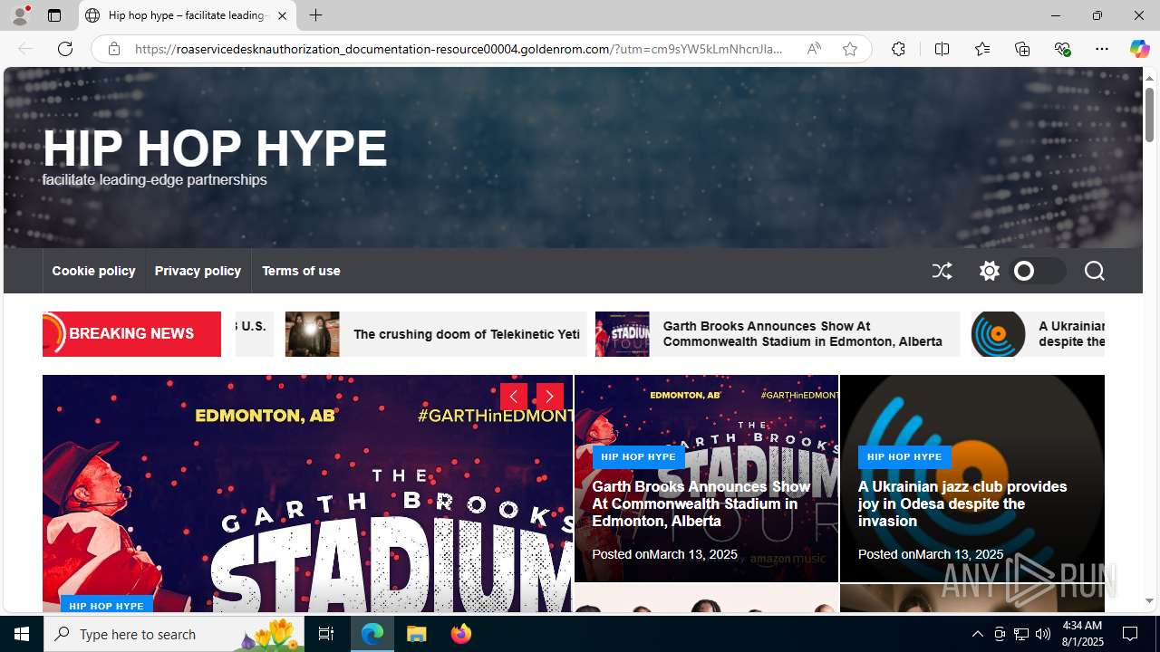Open Copilot sidebar icon
The image size is (1160, 652).
(1139, 49)
